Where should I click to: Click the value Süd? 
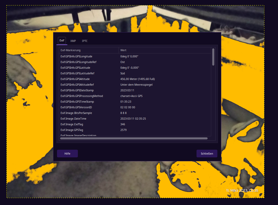pyautogui.click(x=122, y=73)
